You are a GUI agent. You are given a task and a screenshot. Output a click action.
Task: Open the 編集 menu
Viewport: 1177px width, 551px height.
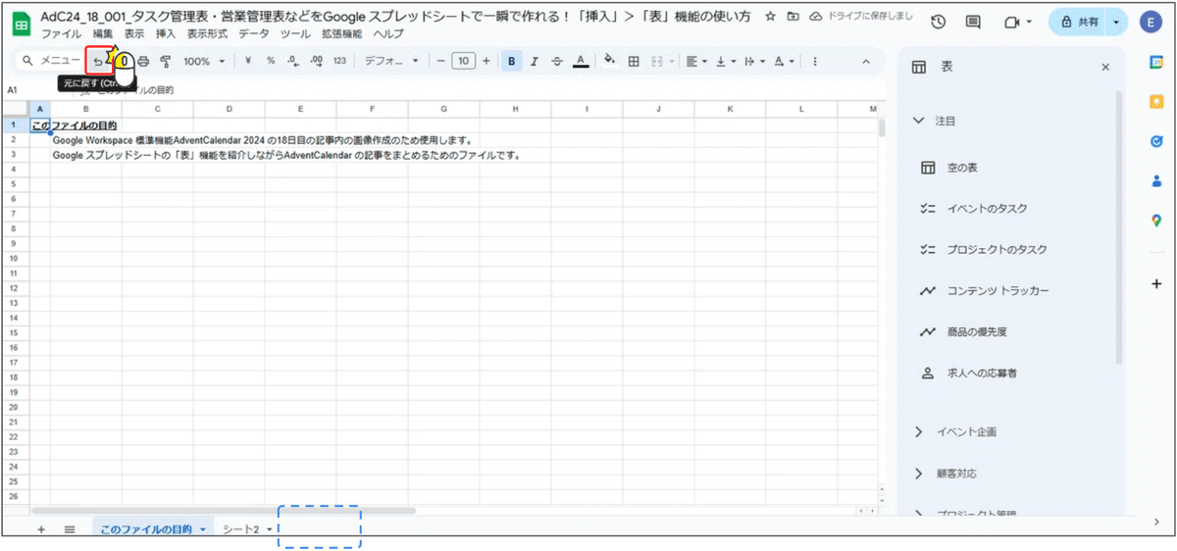103,33
